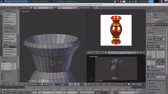Switch to the Object properties tab icon
168x94 pixels.
pyautogui.click(x=163, y=25)
